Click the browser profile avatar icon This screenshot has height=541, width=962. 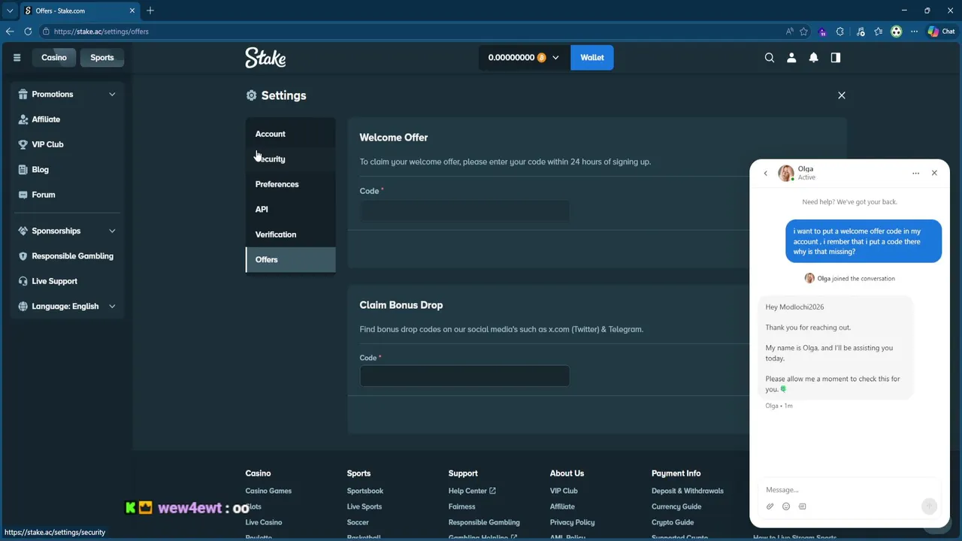(896, 32)
